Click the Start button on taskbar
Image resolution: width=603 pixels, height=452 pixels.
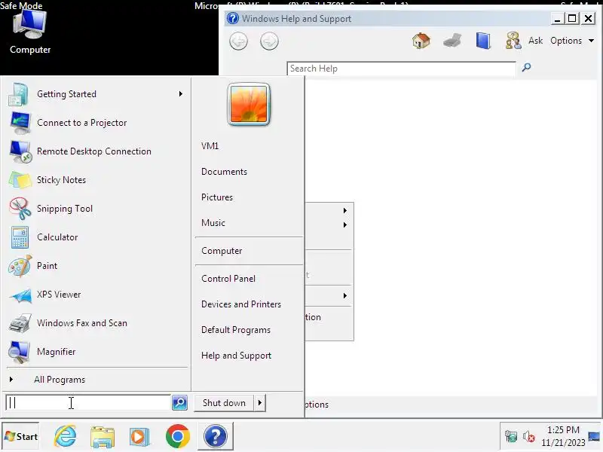[x=21, y=436]
